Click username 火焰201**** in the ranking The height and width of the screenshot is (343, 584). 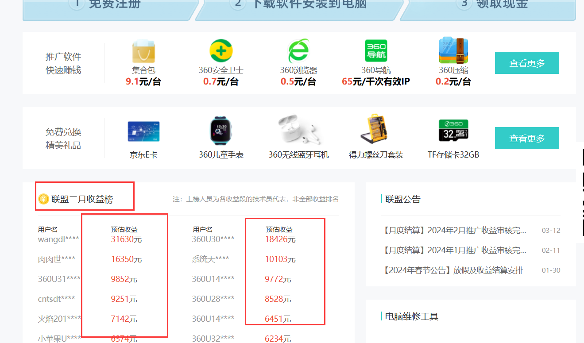tap(59, 319)
